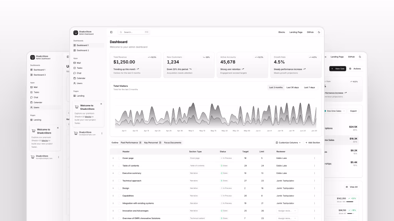The image size is (394, 221).
Task: Click New Sale button in right window
Action: click(338, 69)
